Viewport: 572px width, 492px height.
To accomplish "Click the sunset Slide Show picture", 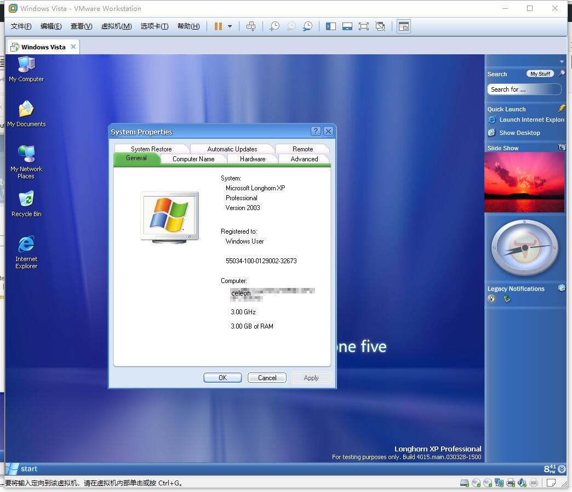I will coord(524,182).
